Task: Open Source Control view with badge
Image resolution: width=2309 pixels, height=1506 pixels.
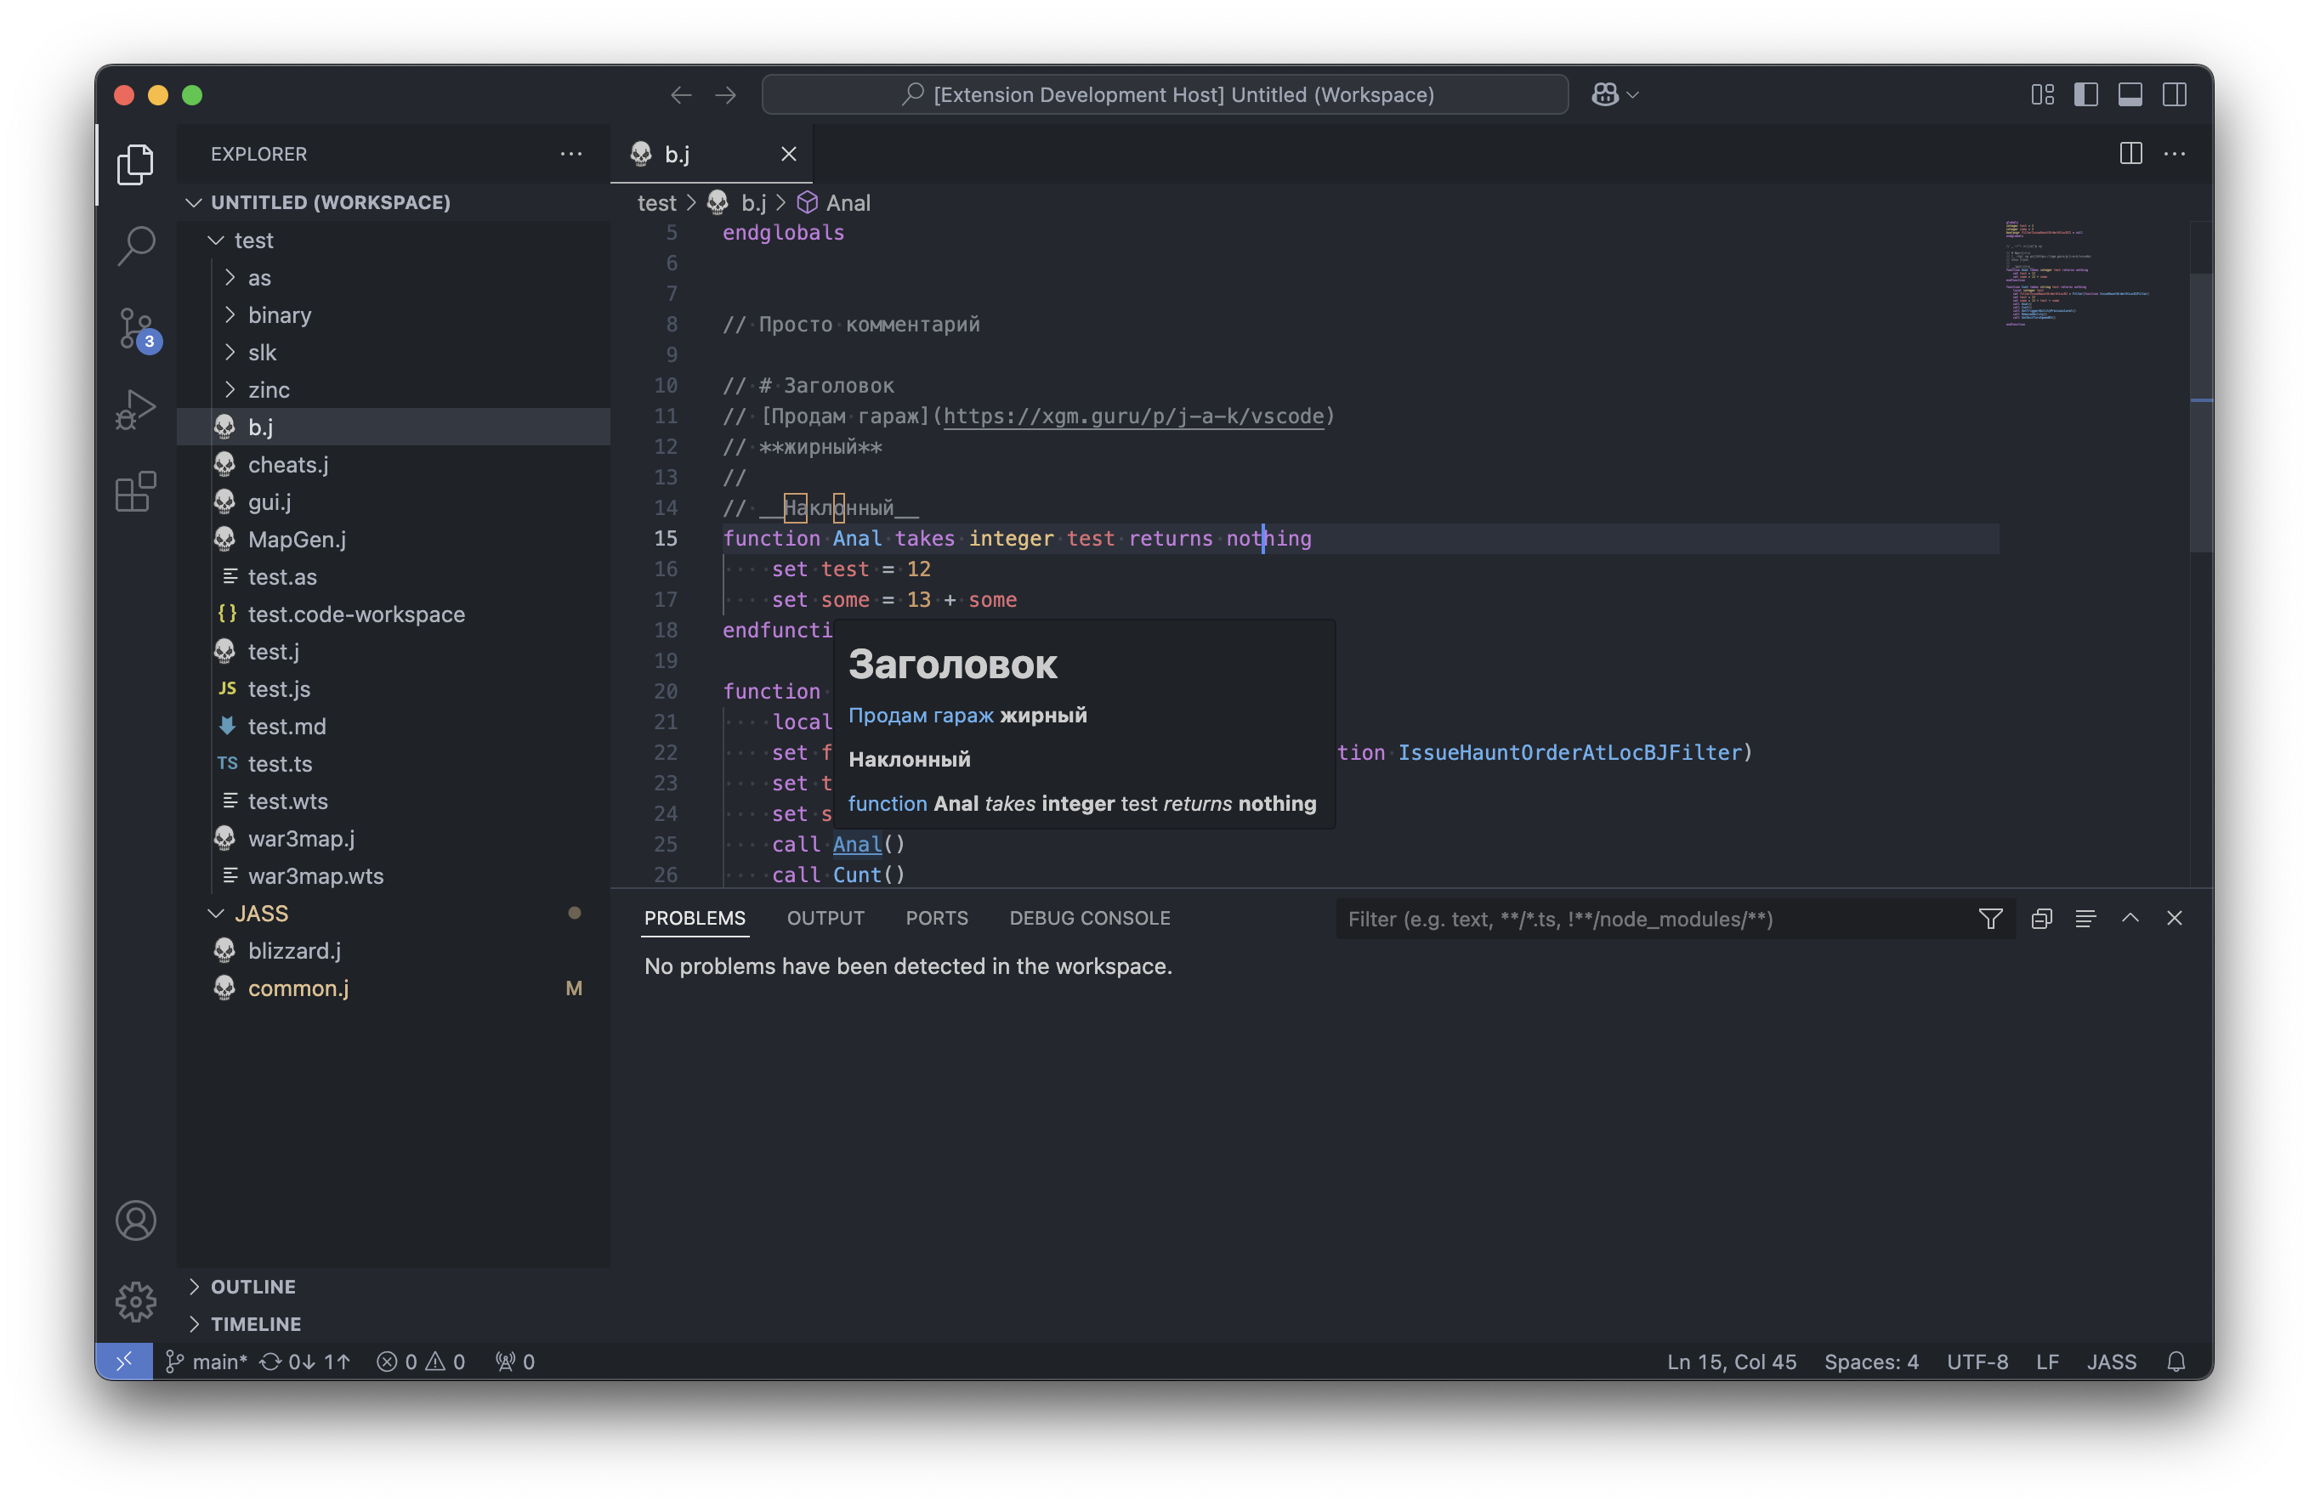Action: (x=136, y=328)
